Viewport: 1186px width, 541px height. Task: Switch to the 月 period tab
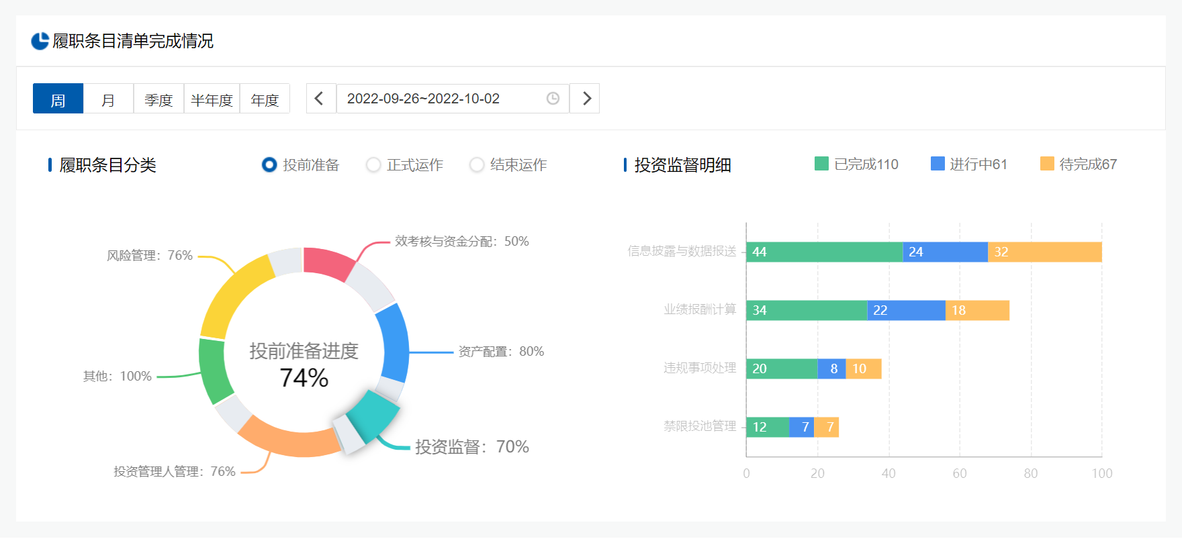tap(108, 99)
